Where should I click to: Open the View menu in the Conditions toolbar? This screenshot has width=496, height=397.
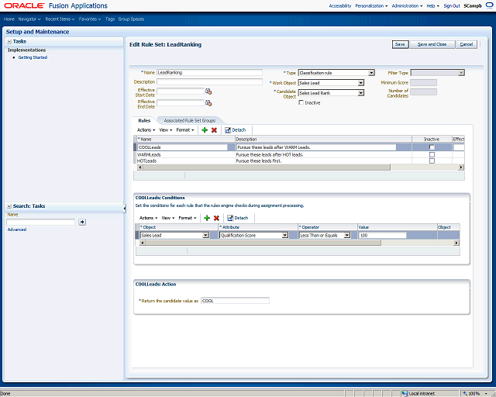168,218
